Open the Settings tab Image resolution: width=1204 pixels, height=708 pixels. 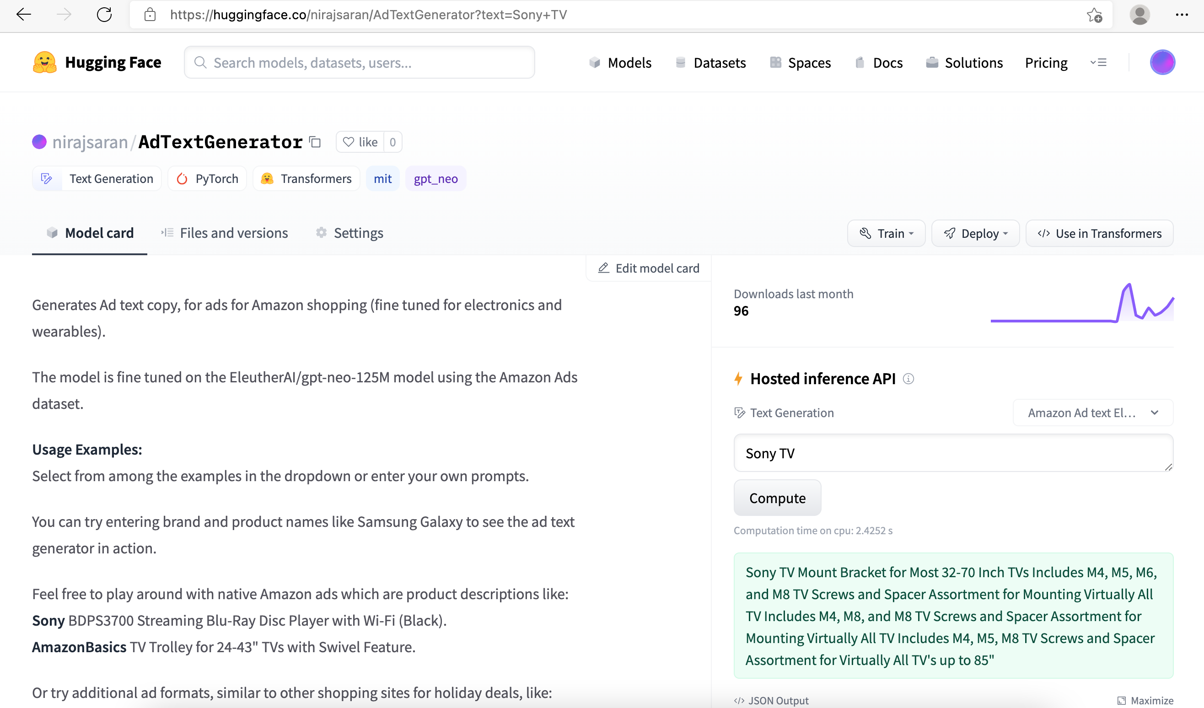(x=349, y=233)
